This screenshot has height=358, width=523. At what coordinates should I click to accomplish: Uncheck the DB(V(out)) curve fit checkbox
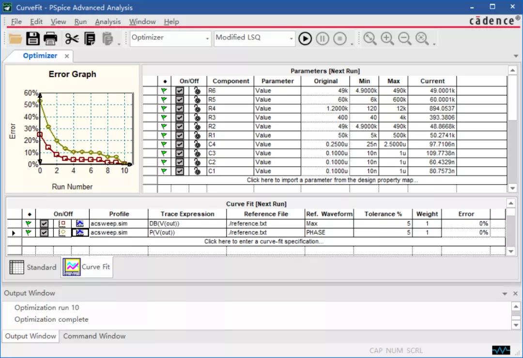[x=44, y=224]
